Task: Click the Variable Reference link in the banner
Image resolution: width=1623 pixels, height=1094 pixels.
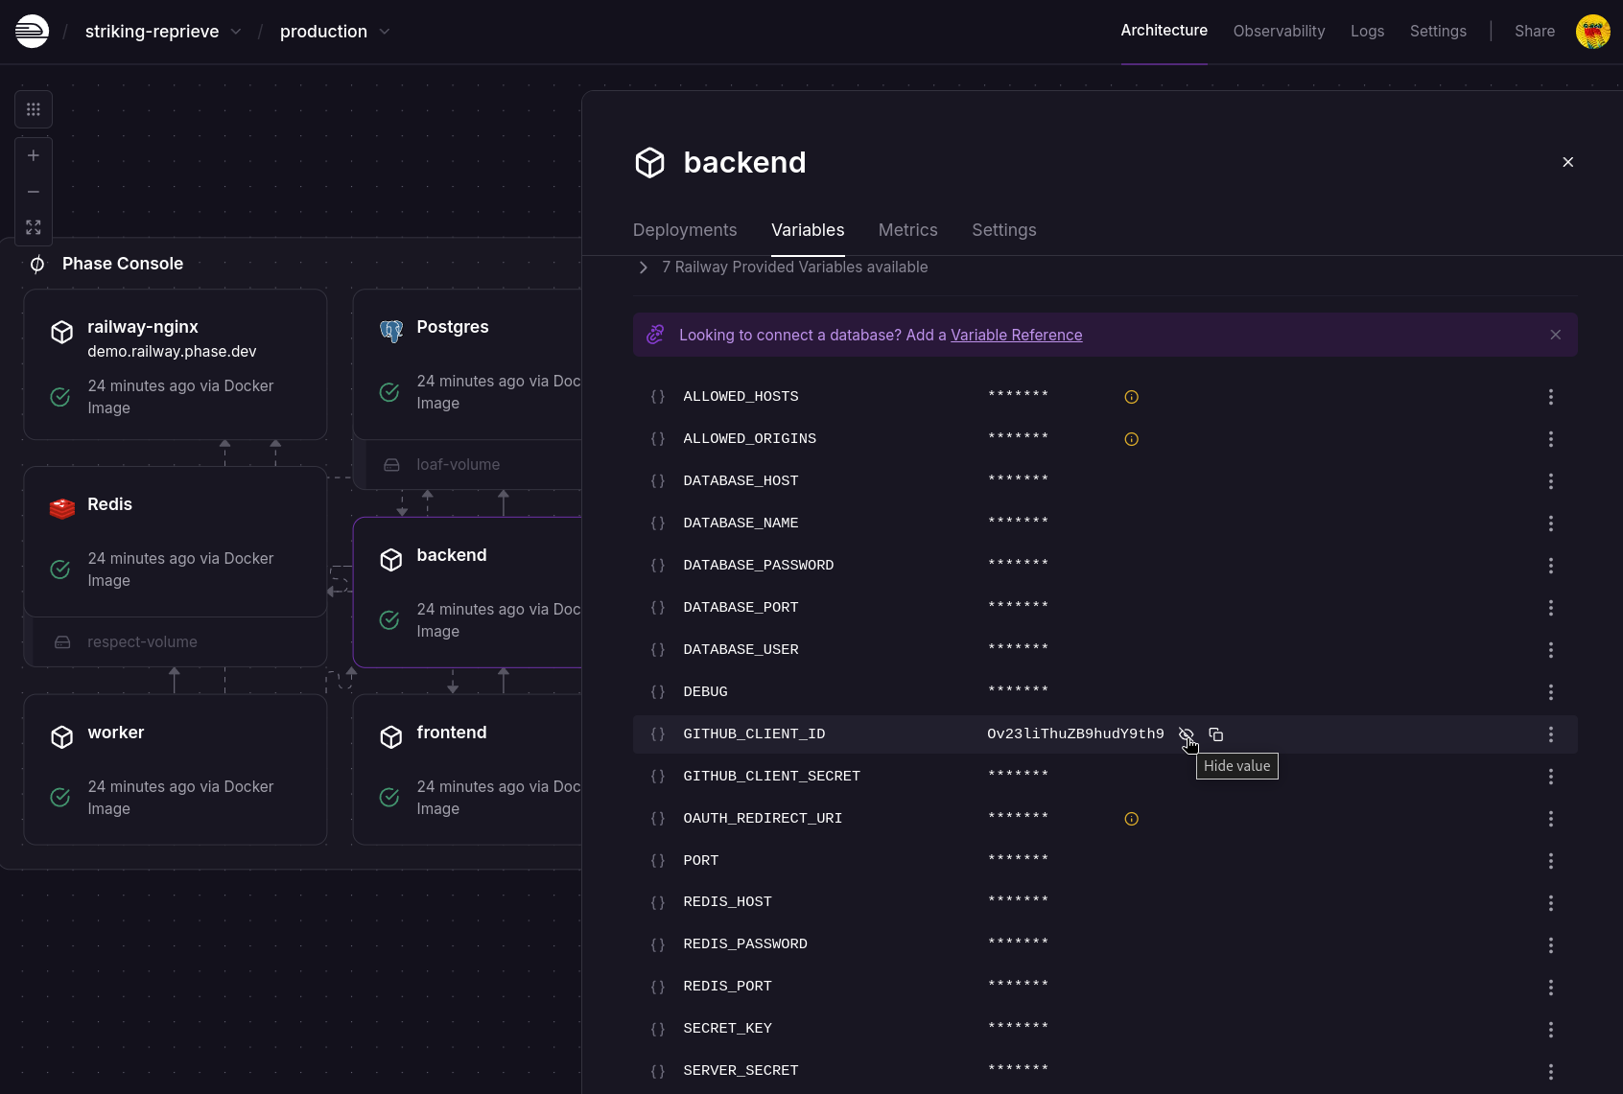Action: pyautogui.click(x=1016, y=335)
